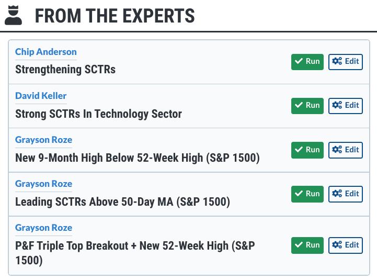Click the expert person icon in header

14,15
